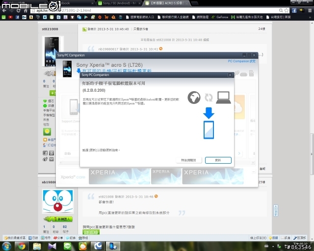Open the 哈囉孔雀角水族天地 bookmark
The height and width of the screenshot is (251, 314).
[247, 17]
